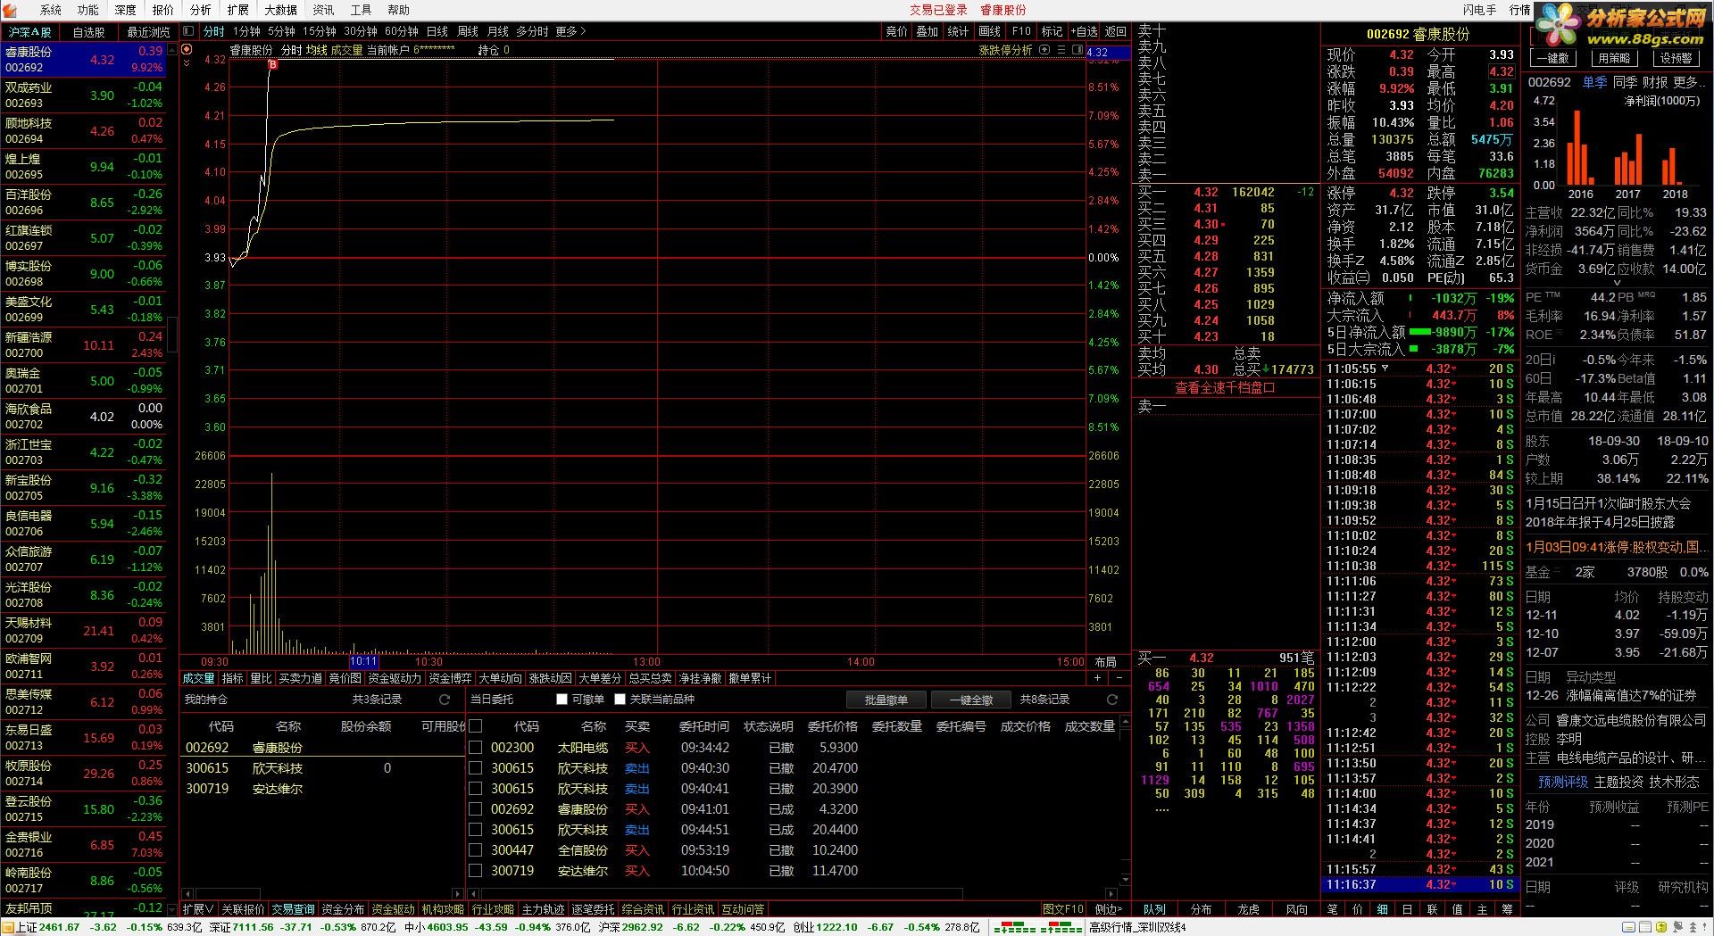Image resolution: width=1714 pixels, height=936 pixels.
Task: Collapse chevron below the red circle icon
Action: [x=187, y=63]
